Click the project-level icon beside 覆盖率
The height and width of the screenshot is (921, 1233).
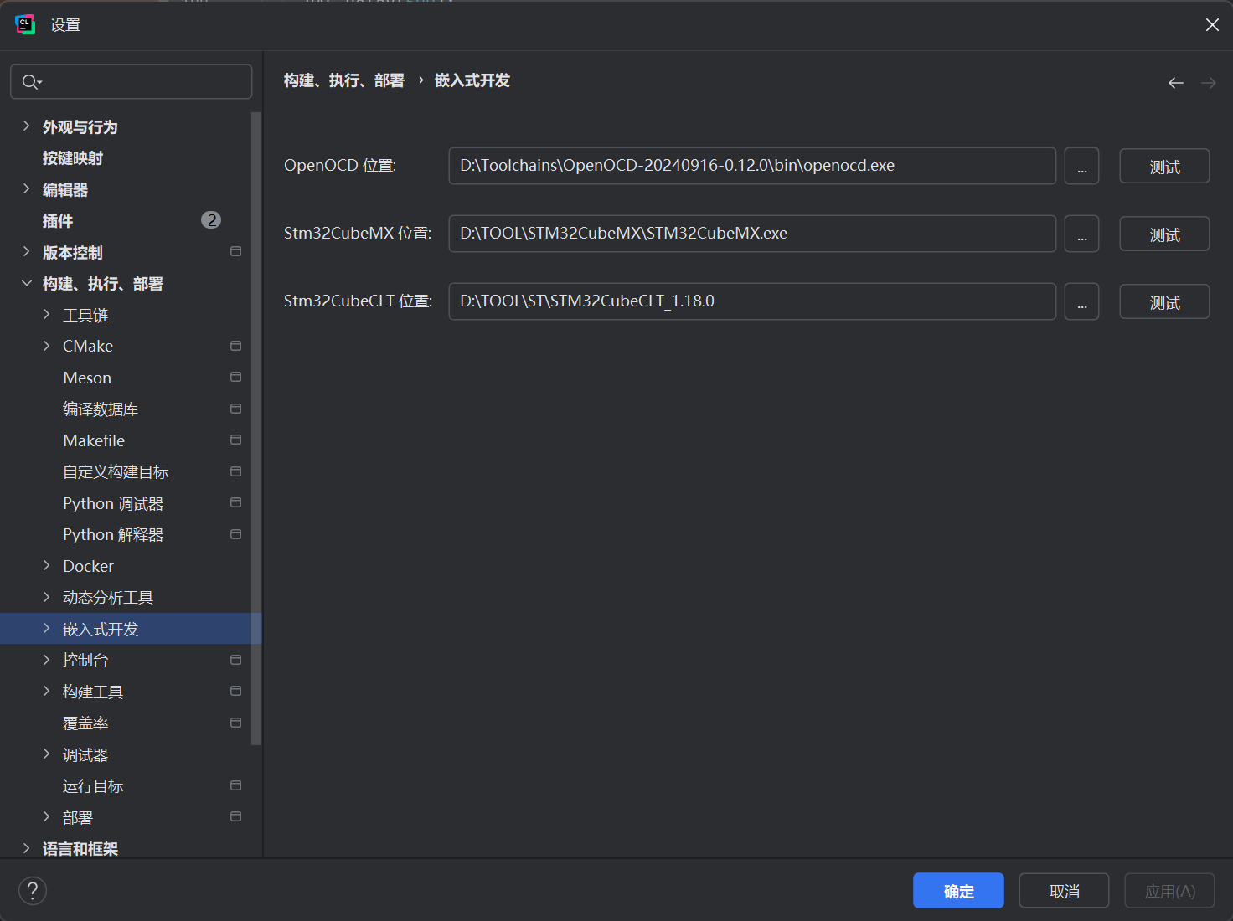pyautogui.click(x=235, y=723)
